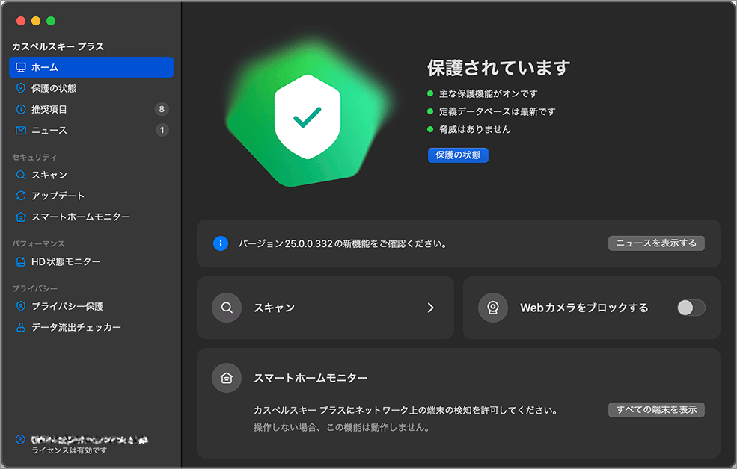Click the カスペルスキー プラスにネットワーク description line
Image resolution: width=737 pixels, height=469 pixels.
(x=406, y=411)
